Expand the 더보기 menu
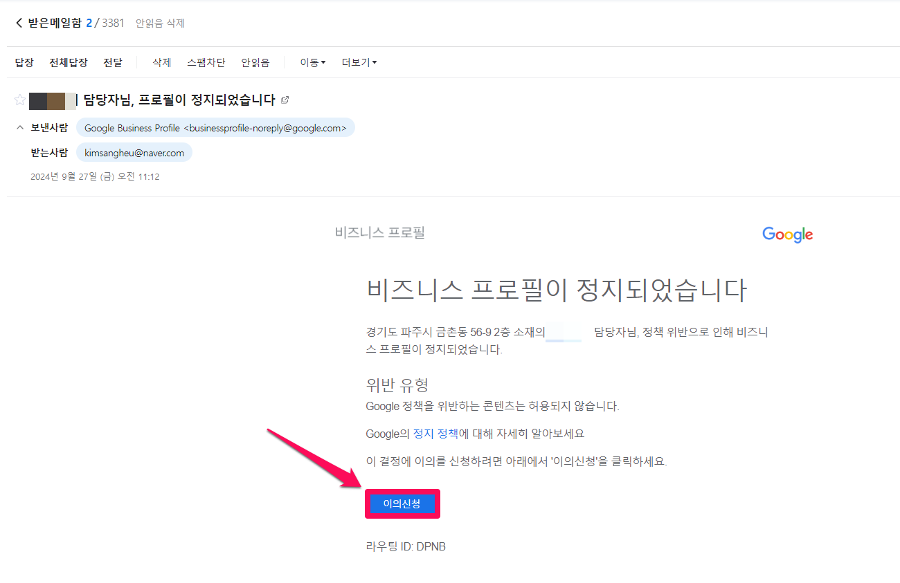Viewport: 900px width, 583px height. (359, 63)
